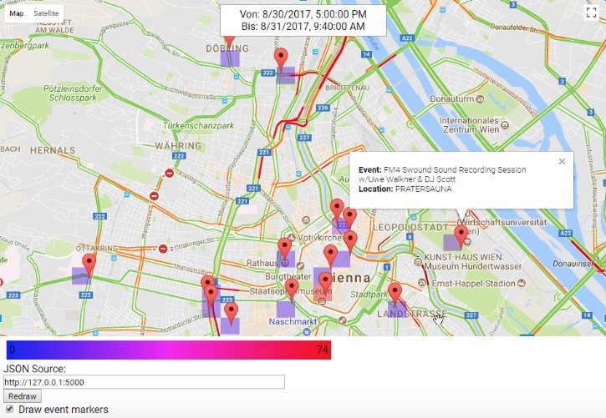The image size is (606, 418).
Task: Click the Internationales Zentrum Wien icon
Action: click(x=505, y=125)
